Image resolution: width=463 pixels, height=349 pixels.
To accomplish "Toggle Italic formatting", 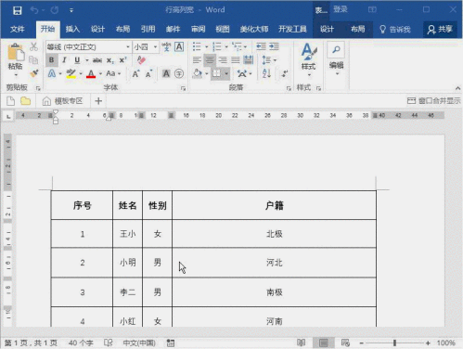I will click(64, 60).
